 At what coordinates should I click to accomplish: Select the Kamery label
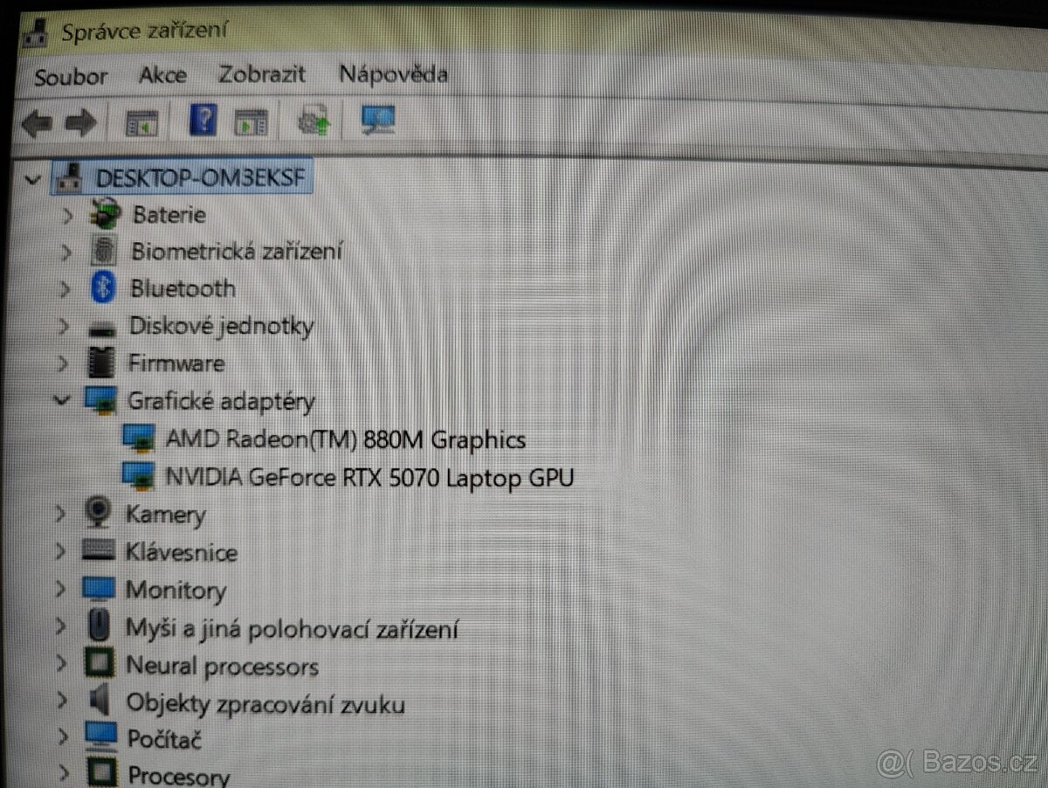[166, 514]
